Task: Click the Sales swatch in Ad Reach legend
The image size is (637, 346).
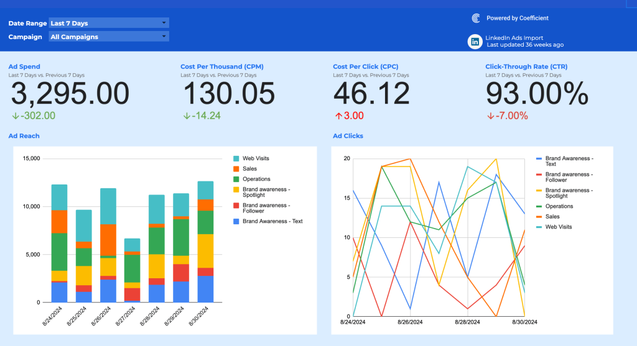Action: pyautogui.click(x=236, y=169)
